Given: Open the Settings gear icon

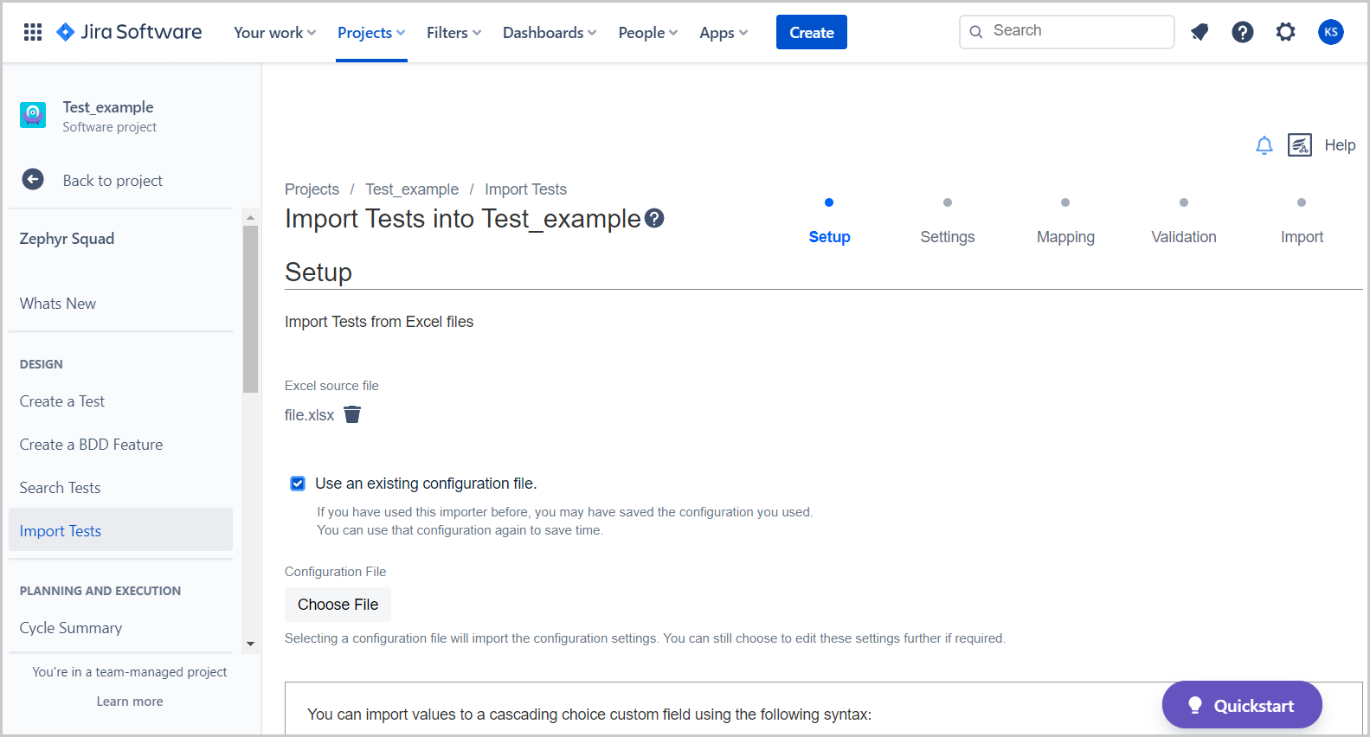Looking at the screenshot, I should click(1286, 32).
